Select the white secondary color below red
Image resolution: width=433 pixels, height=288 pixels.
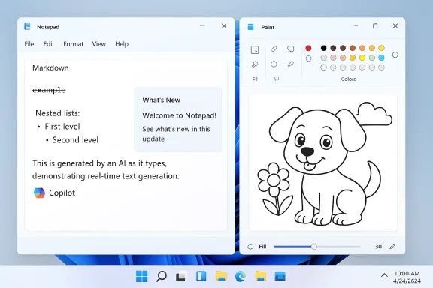coord(308,58)
